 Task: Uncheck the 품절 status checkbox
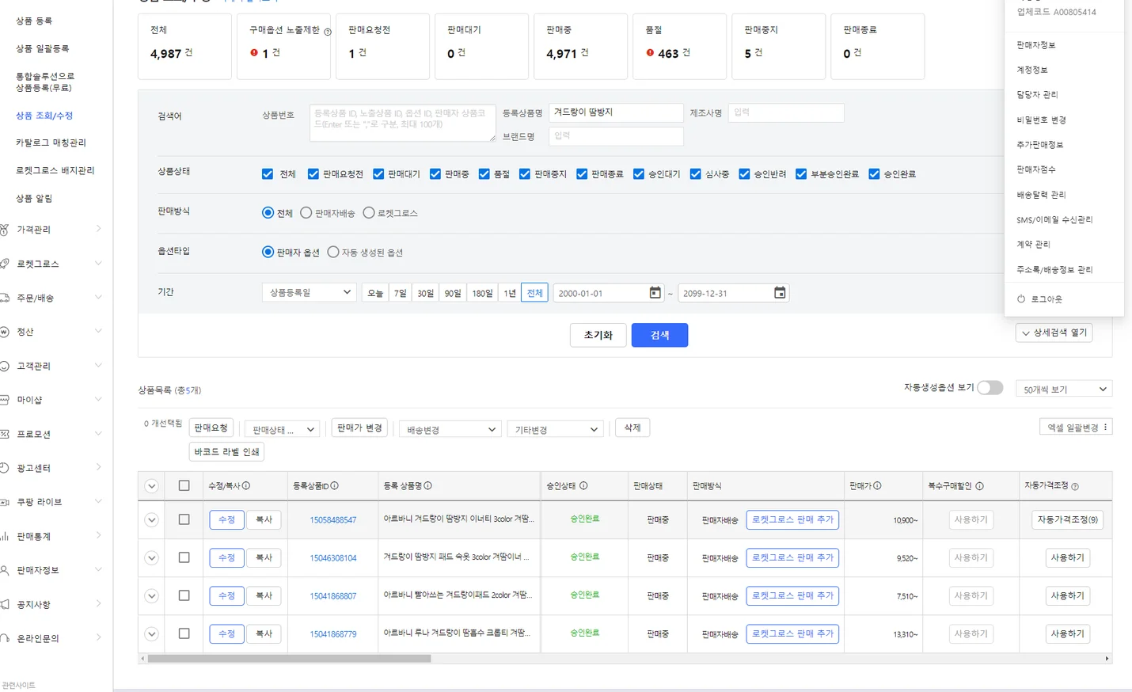click(484, 174)
